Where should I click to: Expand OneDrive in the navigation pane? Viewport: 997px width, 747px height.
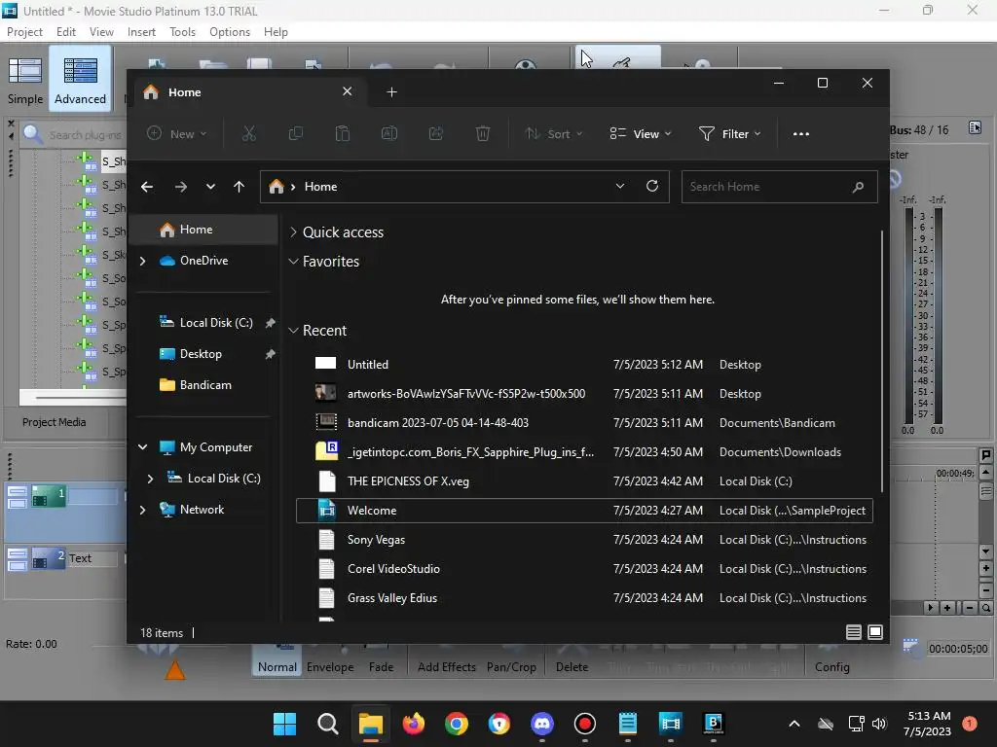pyautogui.click(x=142, y=261)
